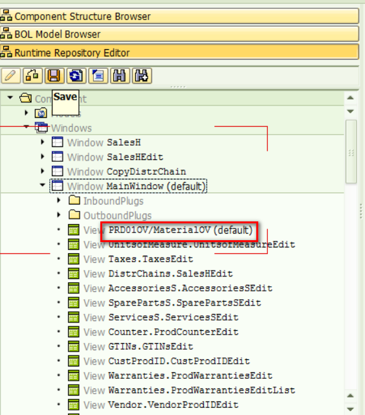Collapse the root Component folder node
The image size is (365, 415).
click(10, 98)
